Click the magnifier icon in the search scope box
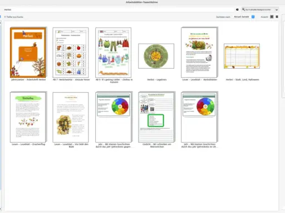 [x=243, y=9]
